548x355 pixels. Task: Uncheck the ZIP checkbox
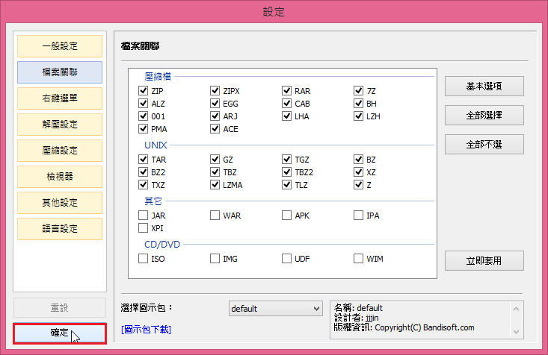pyautogui.click(x=143, y=91)
